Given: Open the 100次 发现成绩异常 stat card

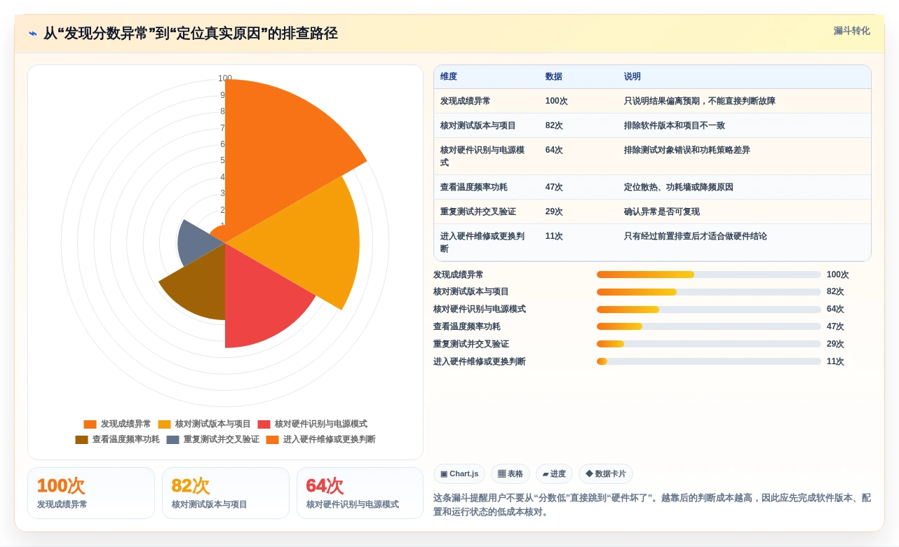Looking at the screenshot, I should (x=91, y=493).
